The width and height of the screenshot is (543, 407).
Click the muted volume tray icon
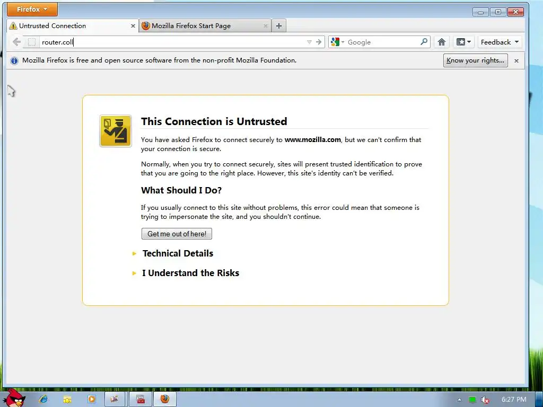485,400
